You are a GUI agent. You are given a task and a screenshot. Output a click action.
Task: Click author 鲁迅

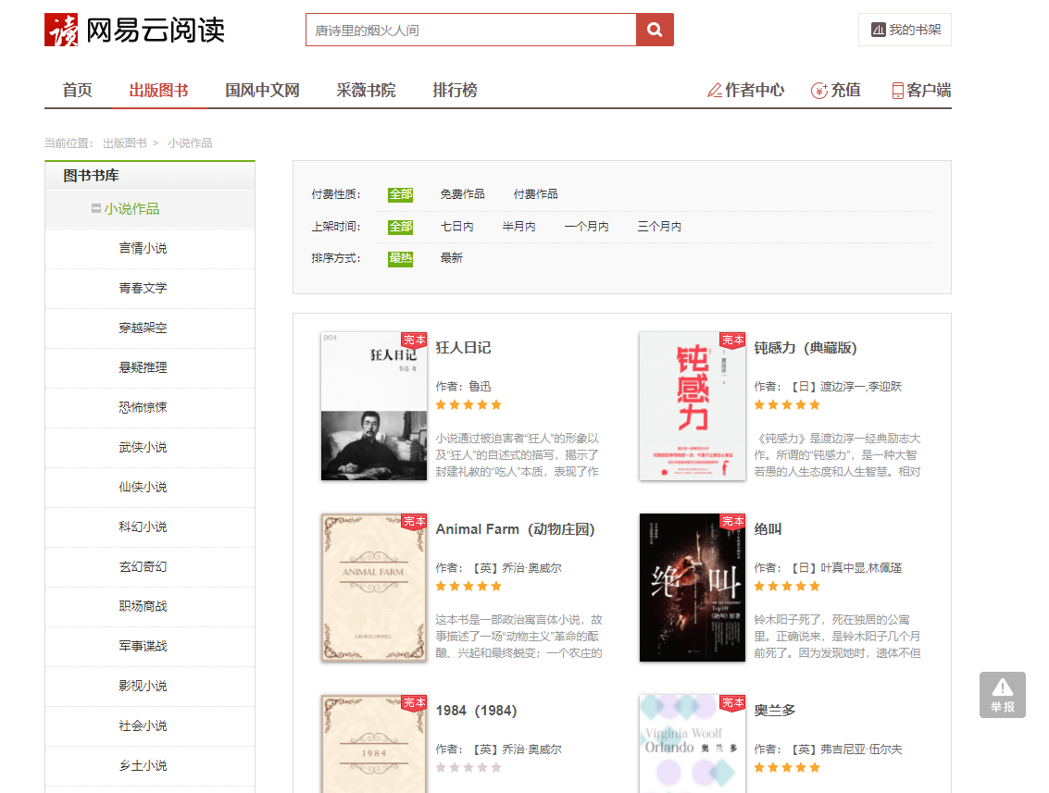pos(480,387)
